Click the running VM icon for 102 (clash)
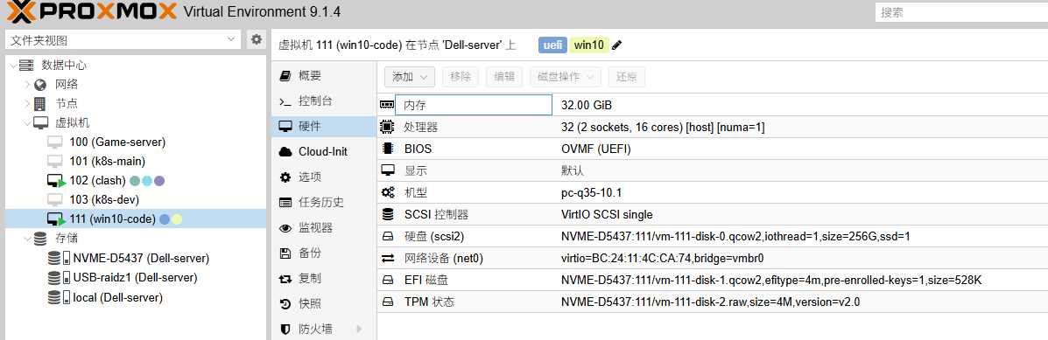The height and width of the screenshot is (340, 1048). point(56,181)
